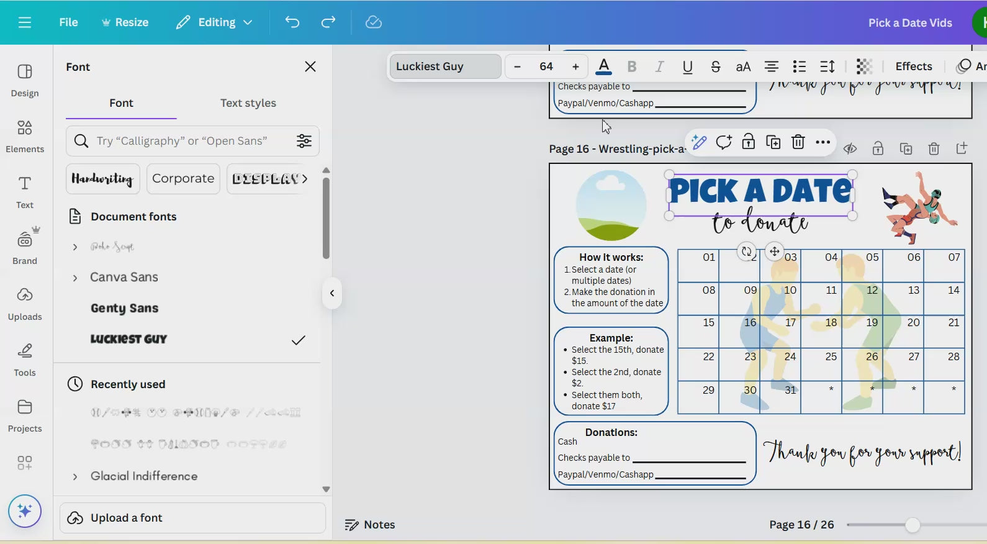Expand Glacial Indifference font variants
987x544 pixels.
(75, 476)
